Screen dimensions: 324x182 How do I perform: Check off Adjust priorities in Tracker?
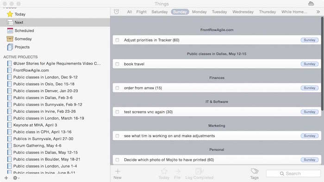118,40
